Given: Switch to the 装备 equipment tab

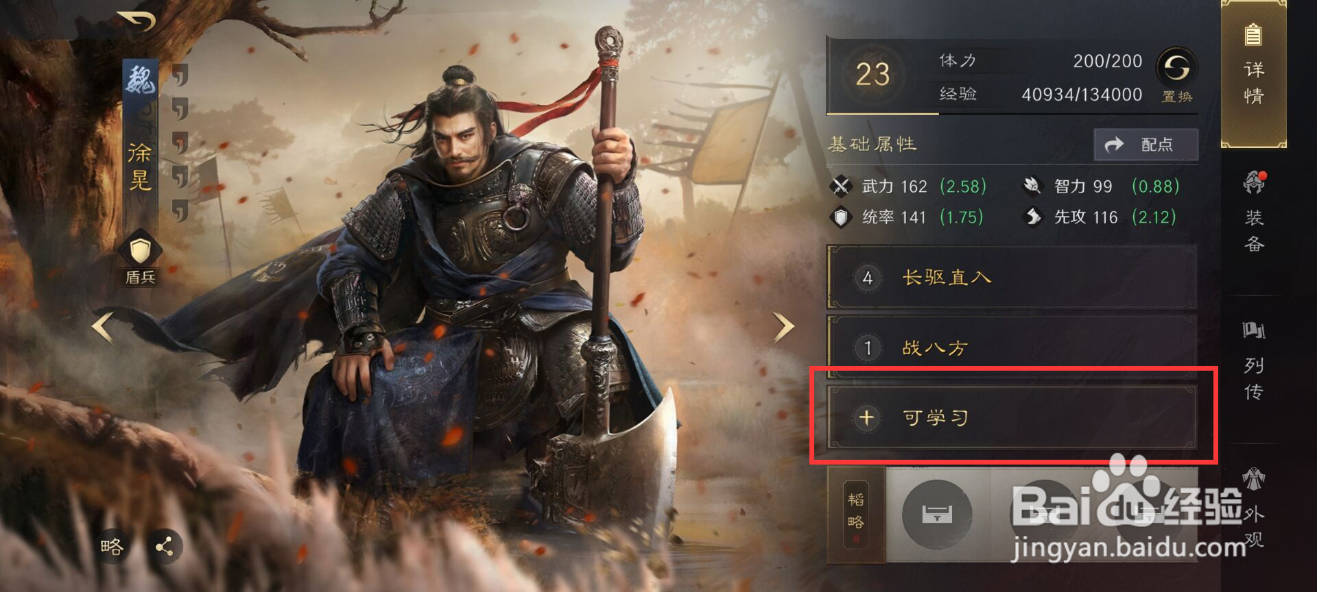Looking at the screenshot, I should [x=1254, y=212].
